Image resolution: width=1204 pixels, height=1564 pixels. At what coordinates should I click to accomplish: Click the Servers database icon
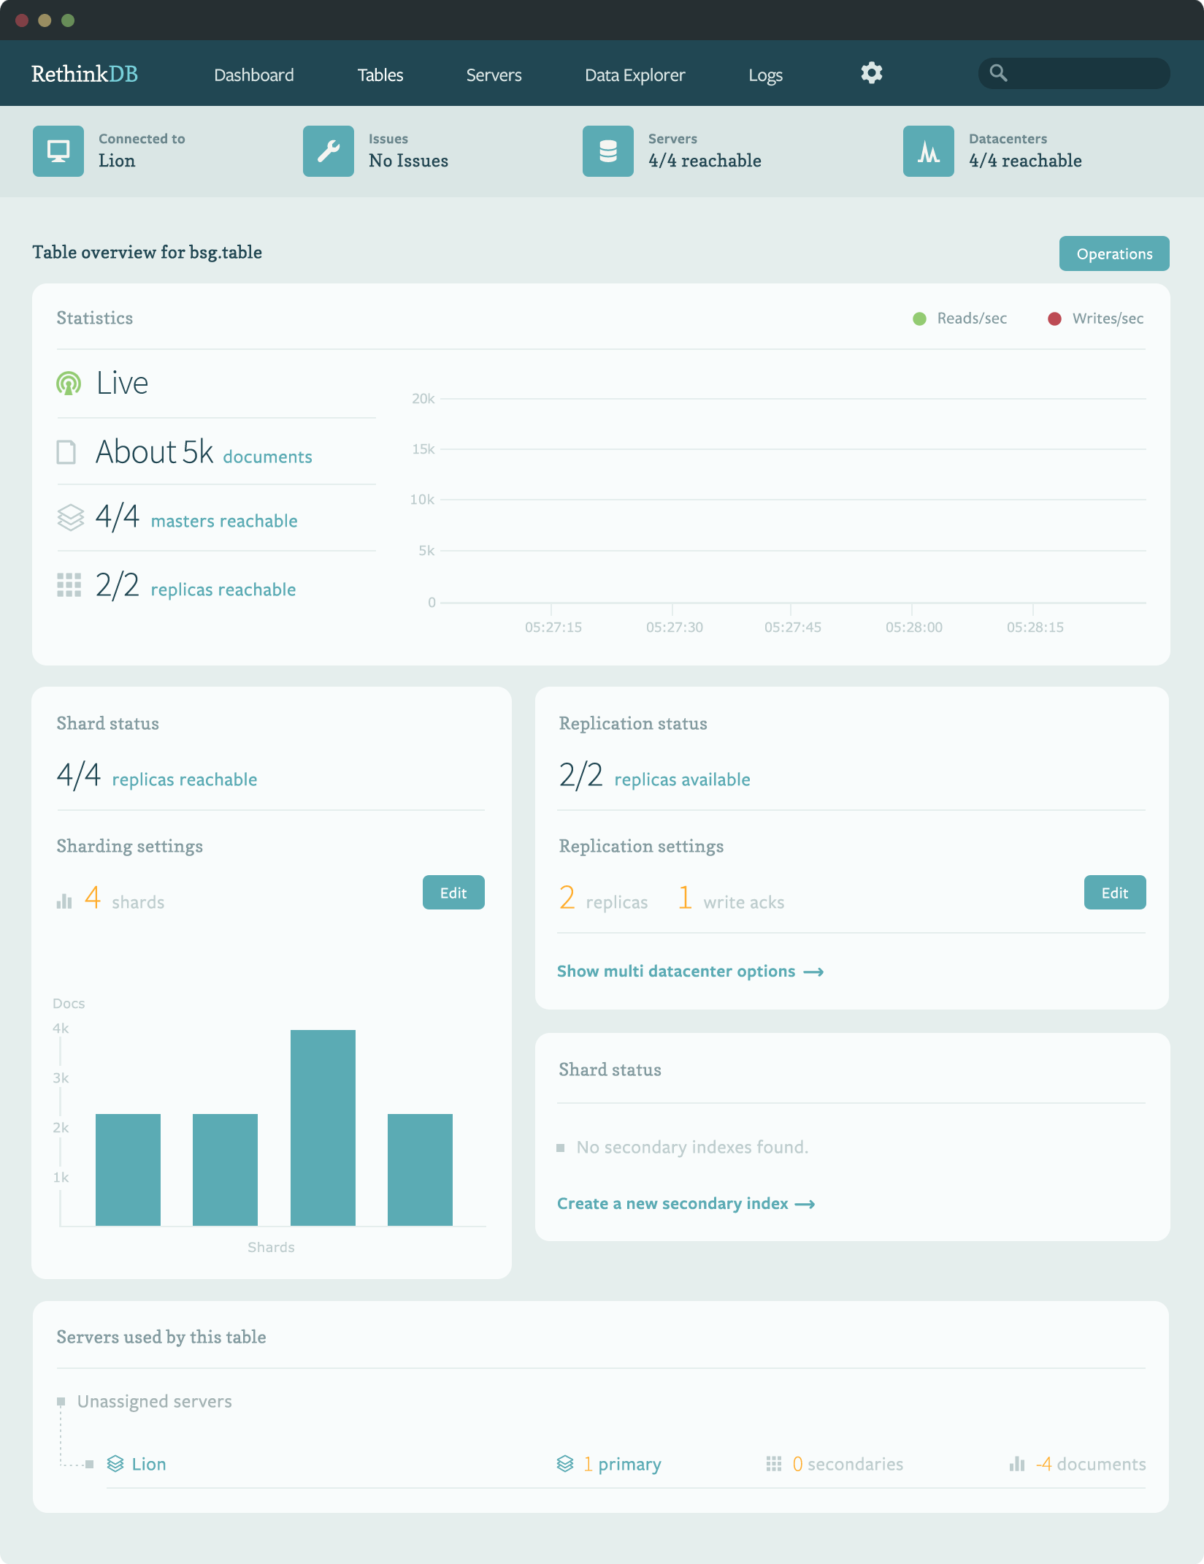(608, 151)
